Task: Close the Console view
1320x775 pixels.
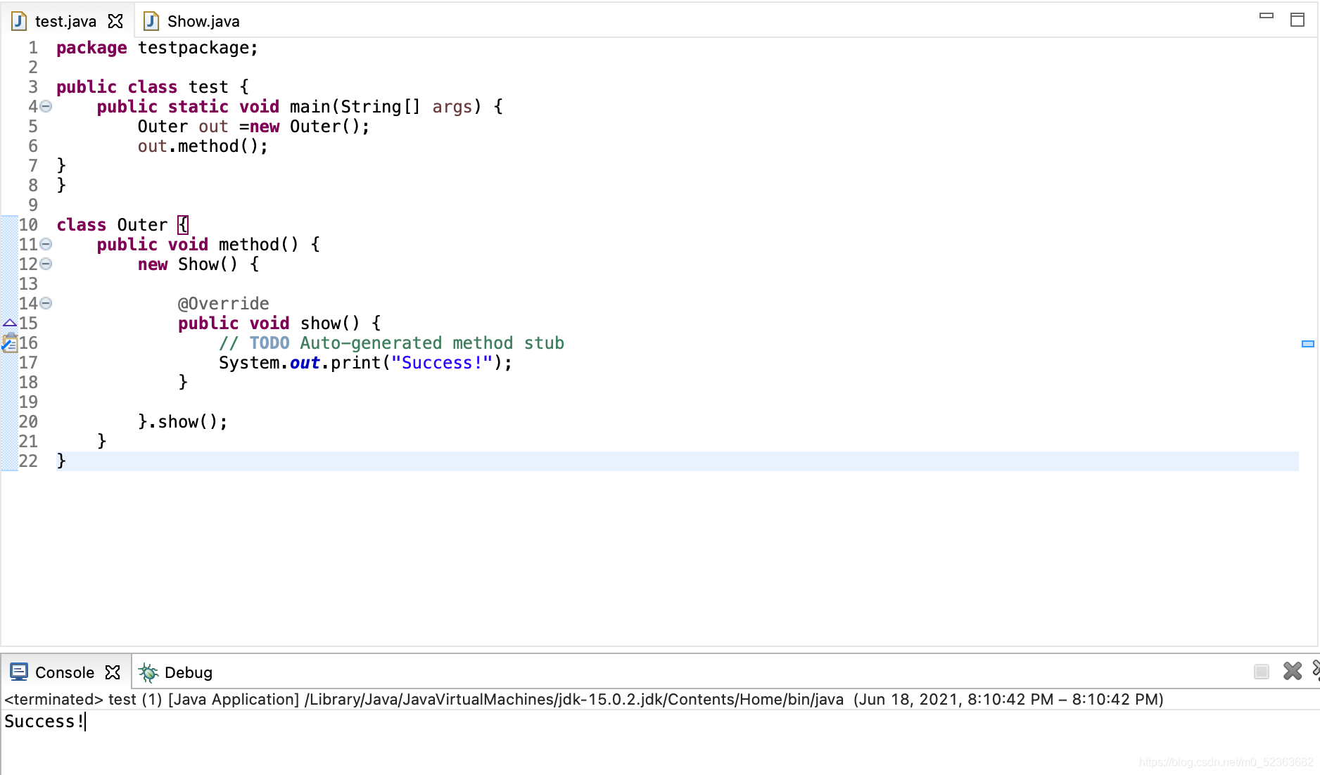Action: pos(113,672)
